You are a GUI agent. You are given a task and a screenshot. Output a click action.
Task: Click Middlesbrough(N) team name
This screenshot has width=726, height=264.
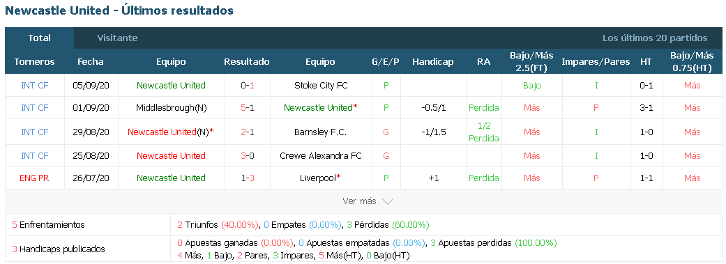click(172, 108)
